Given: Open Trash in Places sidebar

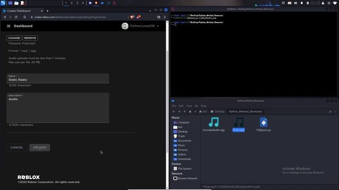Looking at the screenshot, I should (x=181, y=136).
